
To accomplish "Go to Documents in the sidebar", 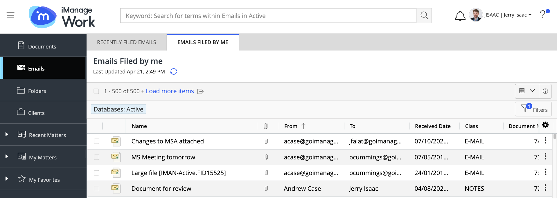I will click(42, 46).
